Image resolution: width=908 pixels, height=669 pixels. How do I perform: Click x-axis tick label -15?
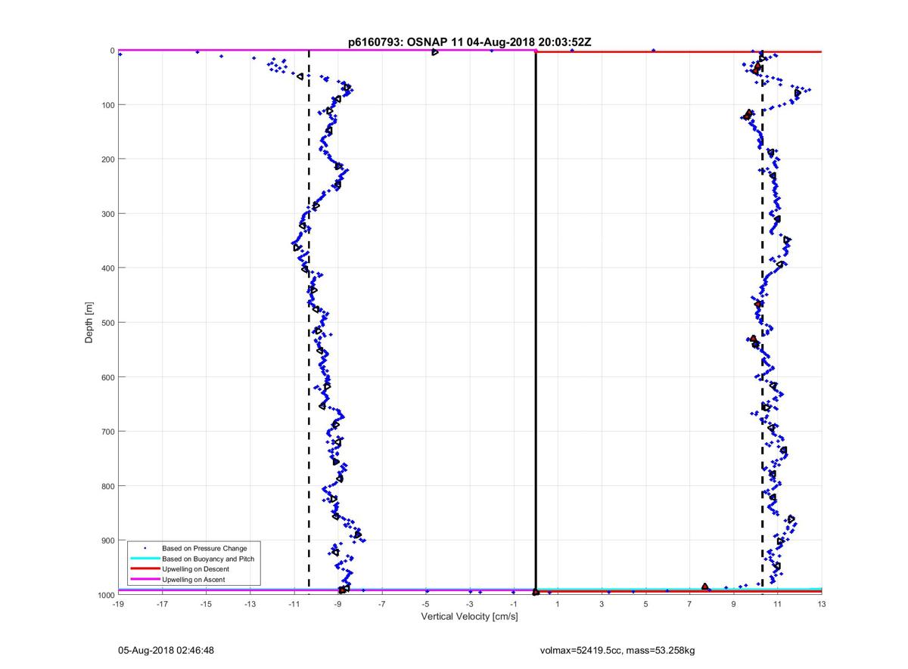click(x=206, y=604)
